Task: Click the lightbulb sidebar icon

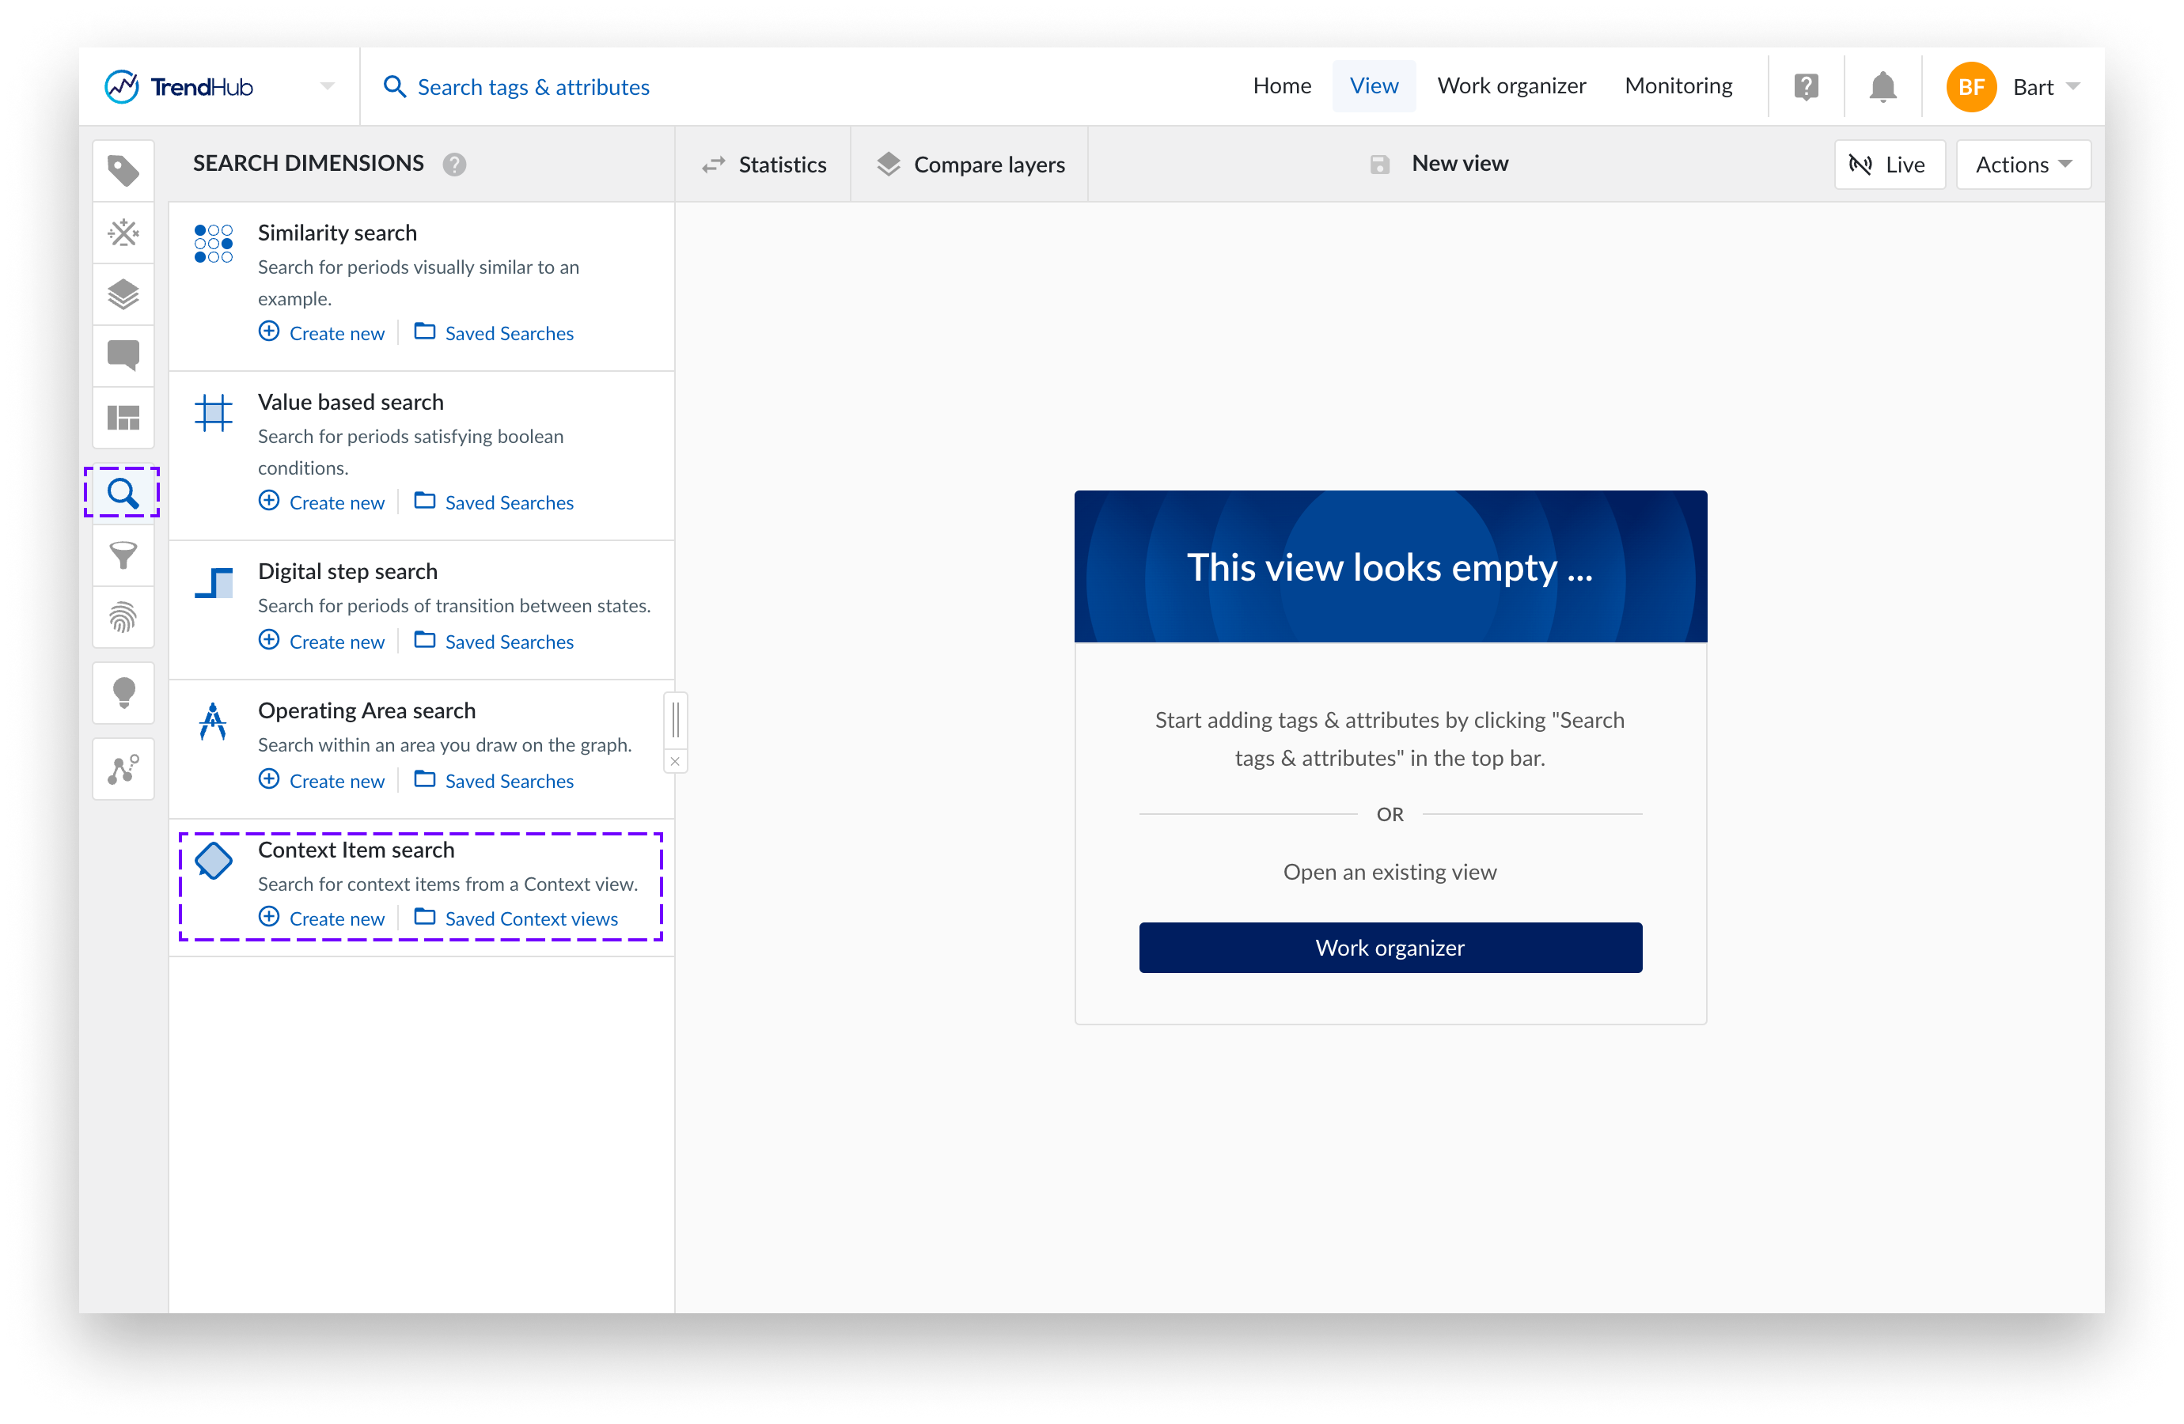Action: click(x=123, y=693)
